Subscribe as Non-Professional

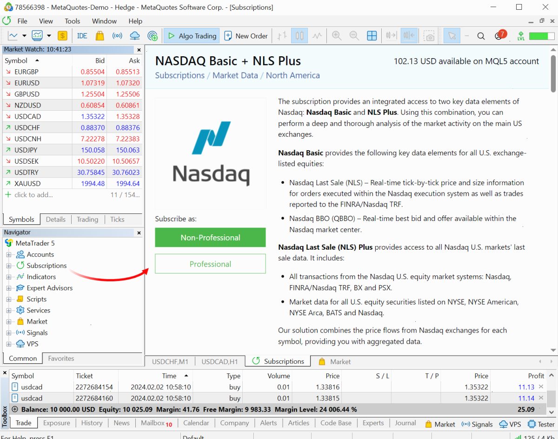210,237
